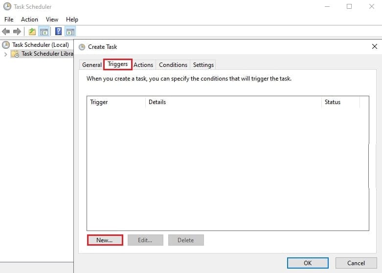Viewport: 382px width, 273px height.
Task: Select Task Scheduler Library tree item
Action: 47,54
